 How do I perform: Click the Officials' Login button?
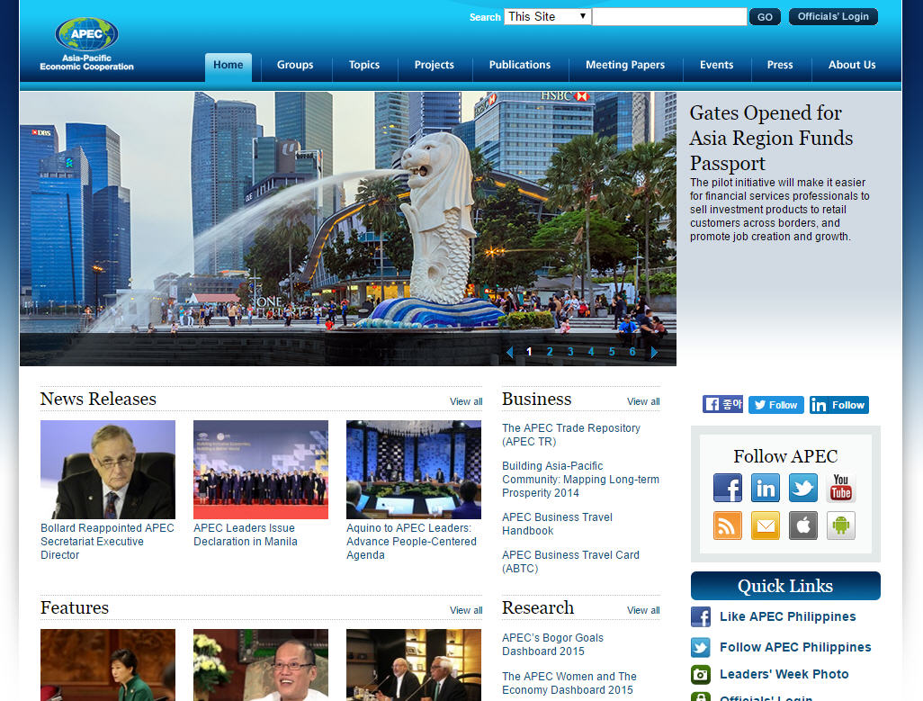833,16
